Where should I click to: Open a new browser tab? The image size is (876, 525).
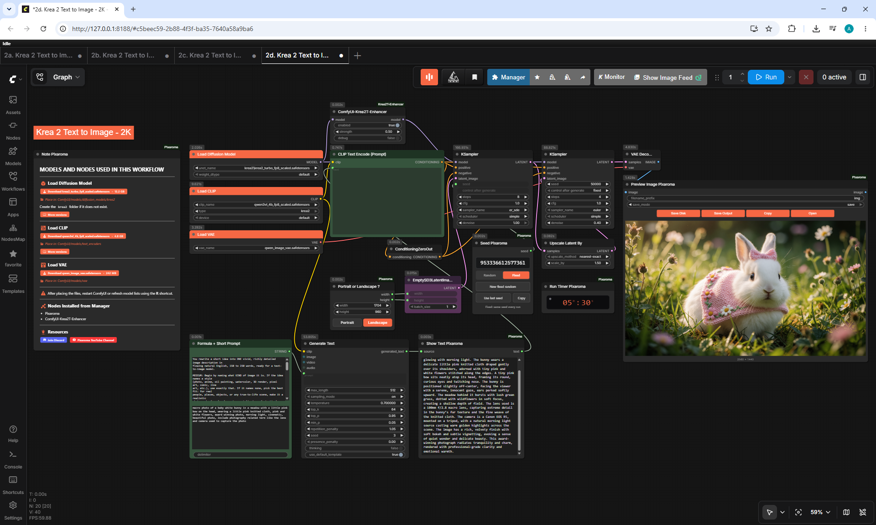(133, 9)
